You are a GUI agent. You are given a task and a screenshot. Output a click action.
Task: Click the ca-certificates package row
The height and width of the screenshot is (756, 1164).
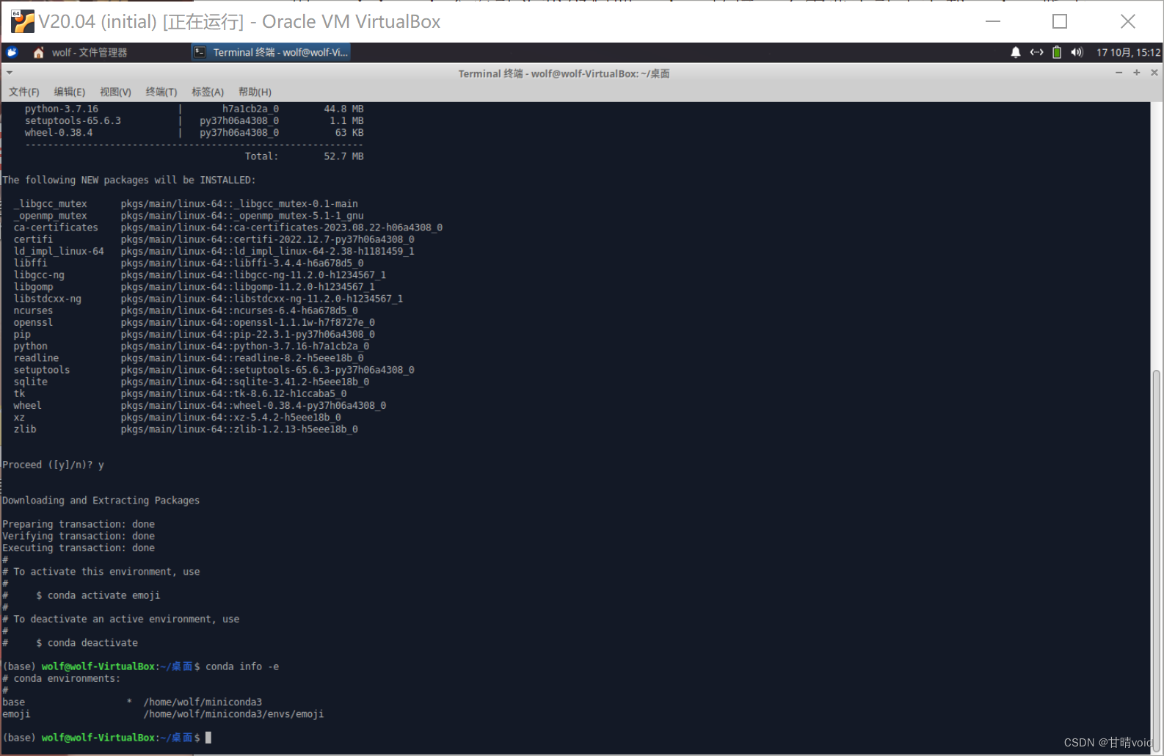228,228
